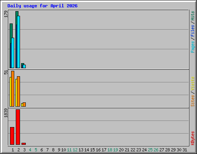Viewport: 197px width, 154px height.
Task: Click day 7 on the x-axis
Action: click(x=47, y=150)
